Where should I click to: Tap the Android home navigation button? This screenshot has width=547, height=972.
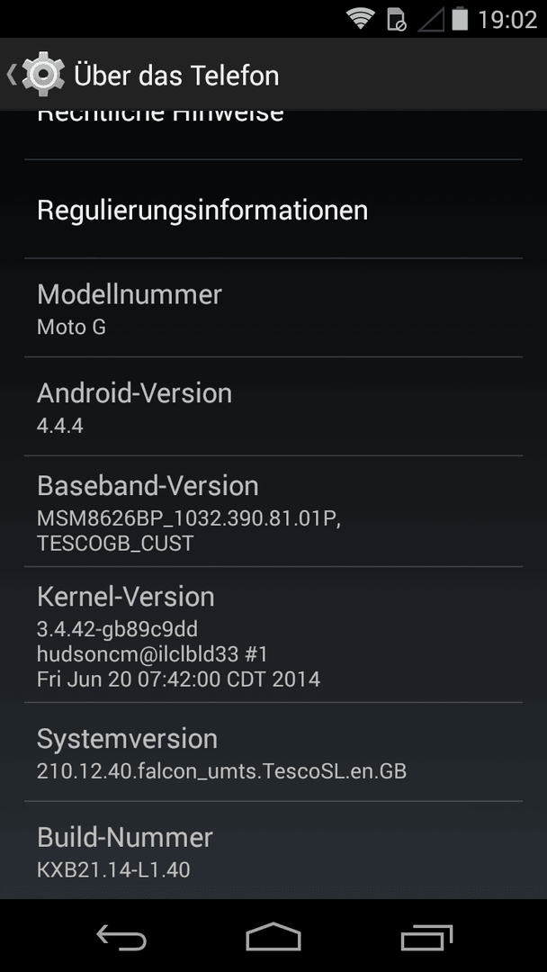click(x=273, y=937)
